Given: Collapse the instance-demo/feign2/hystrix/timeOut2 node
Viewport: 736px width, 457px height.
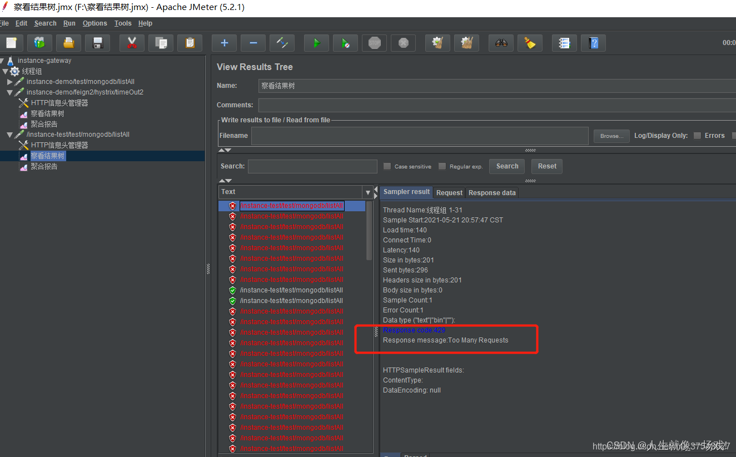Looking at the screenshot, I should [x=9, y=92].
